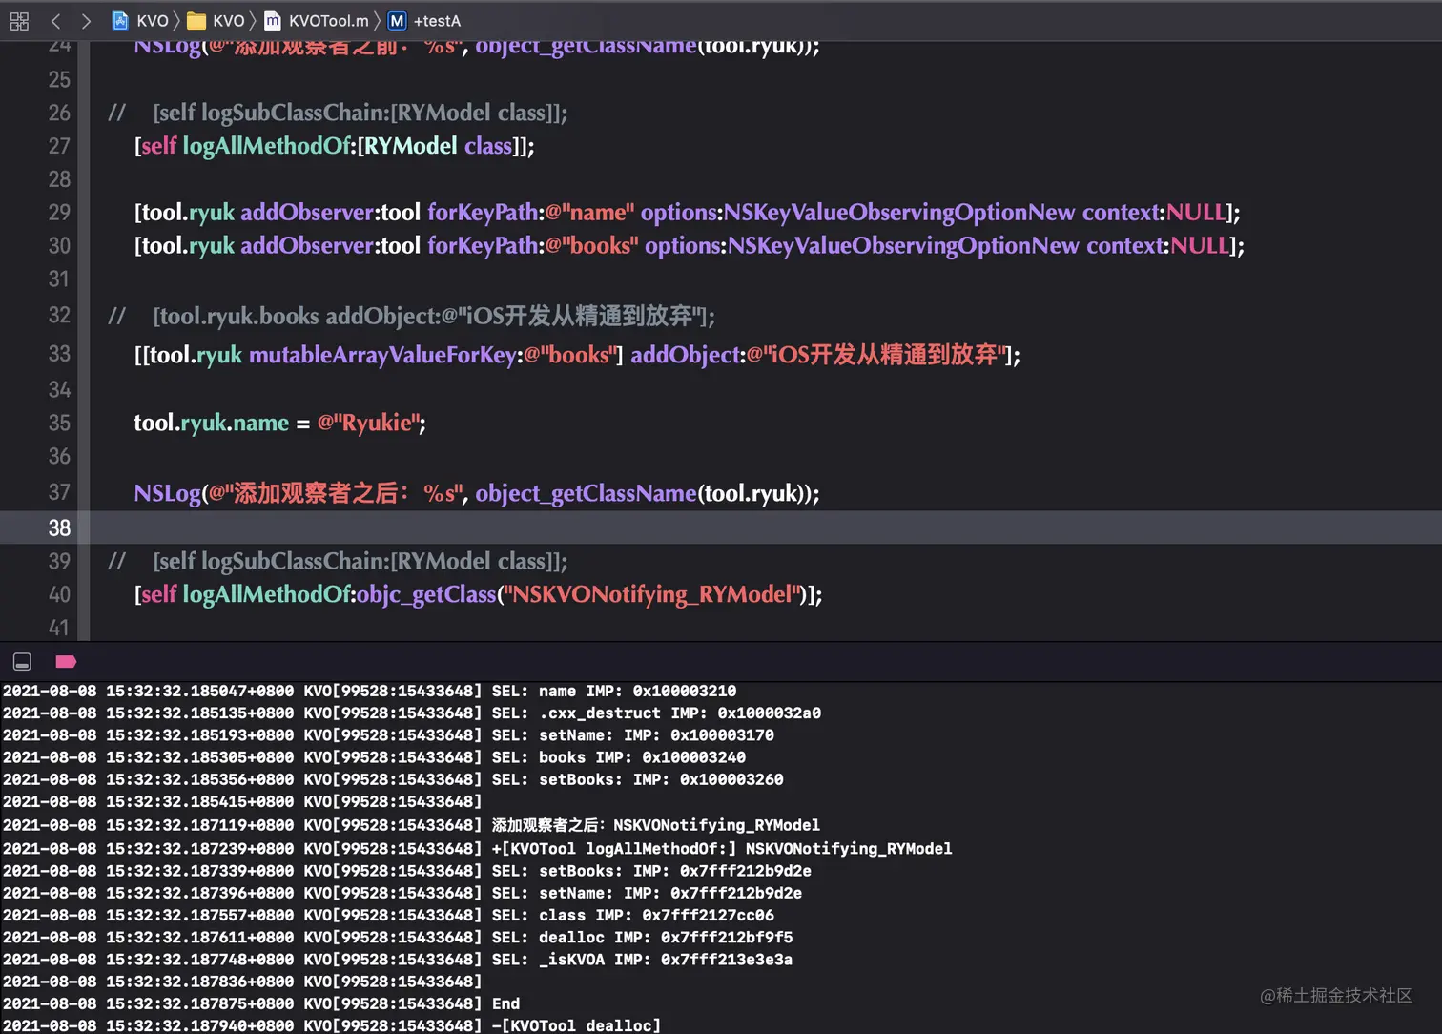
Task: Click object_getClassName on line 37
Action: pyautogui.click(x=586, y=493)
